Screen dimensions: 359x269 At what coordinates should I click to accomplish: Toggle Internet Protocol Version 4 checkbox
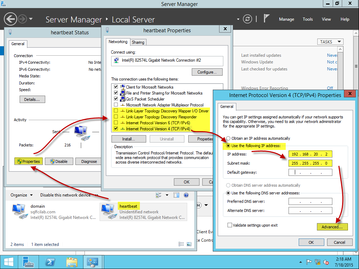[x=116, y=129]
